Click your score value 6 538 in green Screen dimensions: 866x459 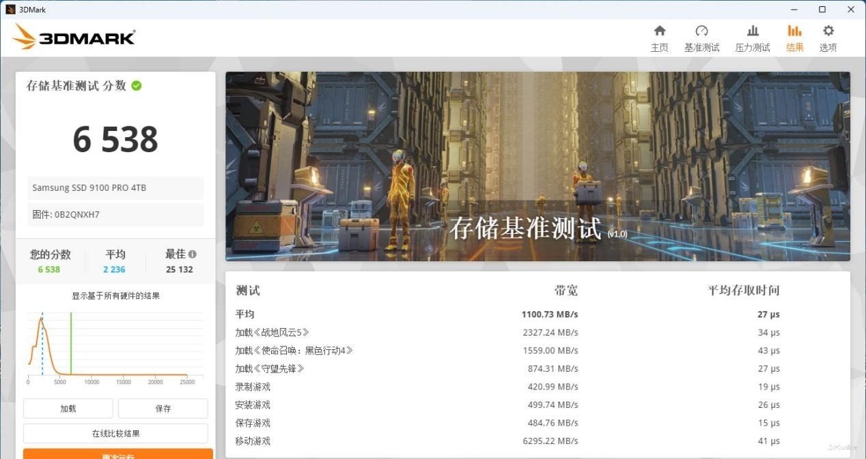[x=49, y=269]
